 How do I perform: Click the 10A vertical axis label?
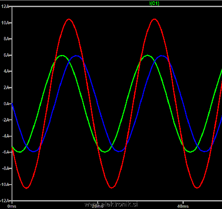pyautogui.click(x=5, y=23)
